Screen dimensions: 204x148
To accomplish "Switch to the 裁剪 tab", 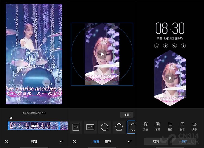I will pyautogui.click(x=96, y=141).
